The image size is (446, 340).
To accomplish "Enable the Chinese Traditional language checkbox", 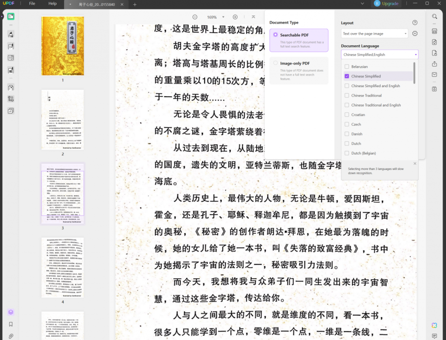I will pyautogui.click(x=346, y=95).
